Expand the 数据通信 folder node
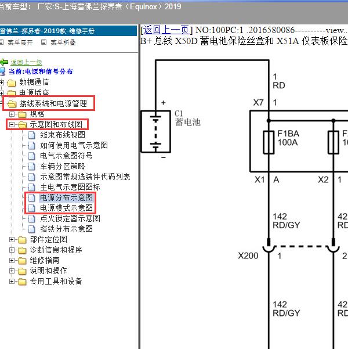Viewport: 348px width, 349px height. coord(2,83)
